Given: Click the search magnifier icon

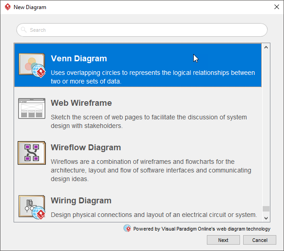Looking at the screenshot, I should (24, 30).
